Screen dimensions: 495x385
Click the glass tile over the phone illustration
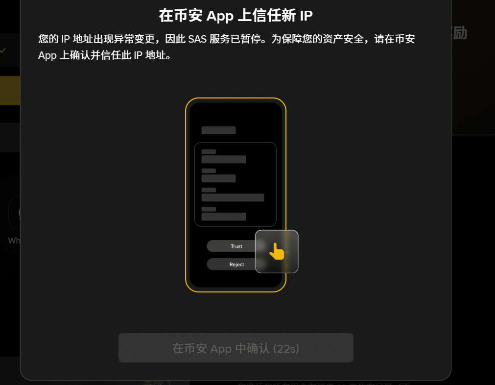pos(277,251)
